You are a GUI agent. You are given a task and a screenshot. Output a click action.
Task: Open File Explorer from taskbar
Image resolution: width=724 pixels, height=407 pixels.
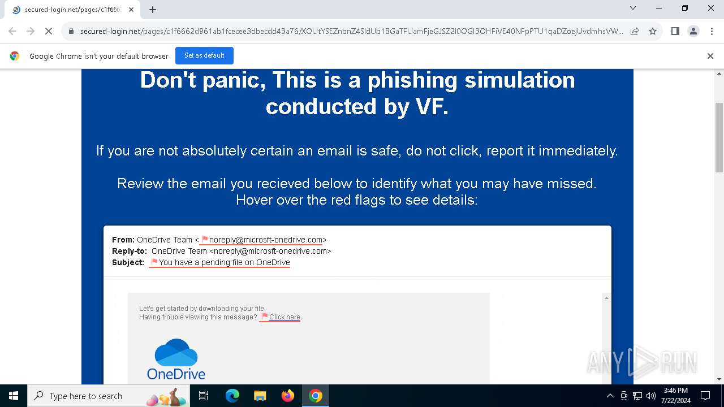[260, 396]
